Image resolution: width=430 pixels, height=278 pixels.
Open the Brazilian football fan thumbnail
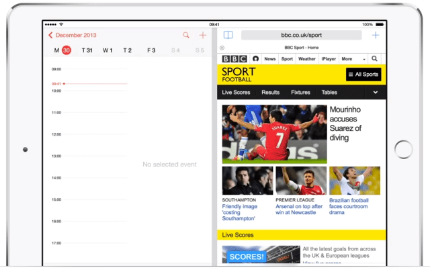tap(355, 181)
